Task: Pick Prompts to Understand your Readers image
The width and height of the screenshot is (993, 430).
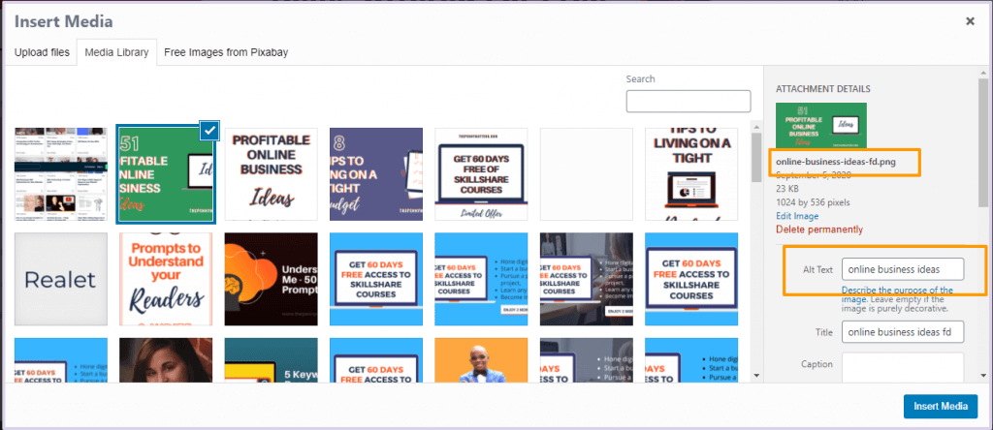Action: (166, 279)
